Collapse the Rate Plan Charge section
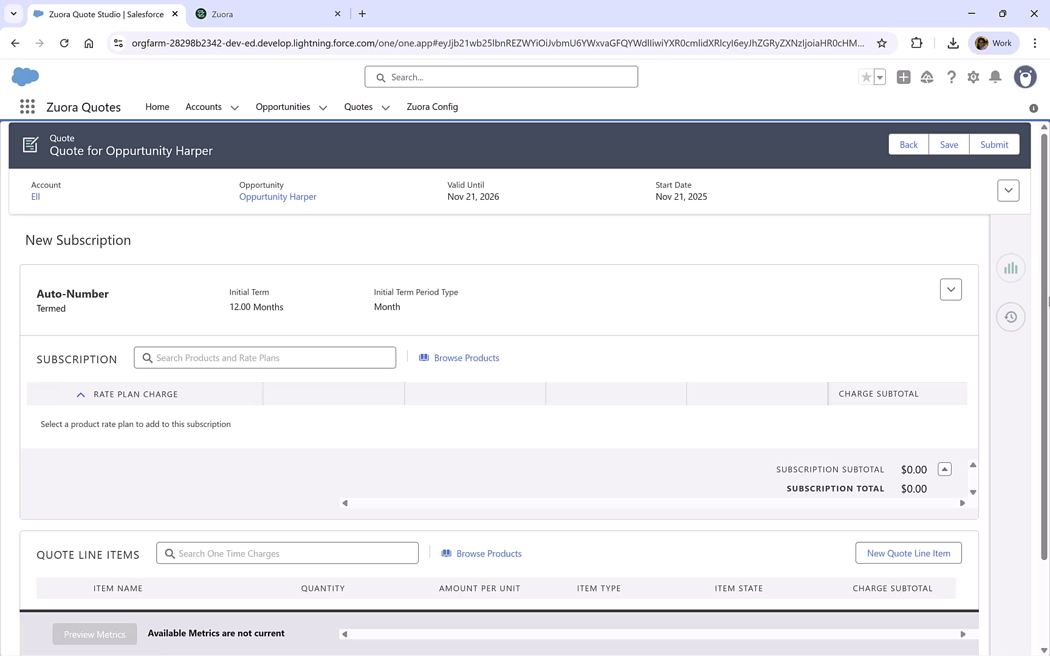 [81, 394]
